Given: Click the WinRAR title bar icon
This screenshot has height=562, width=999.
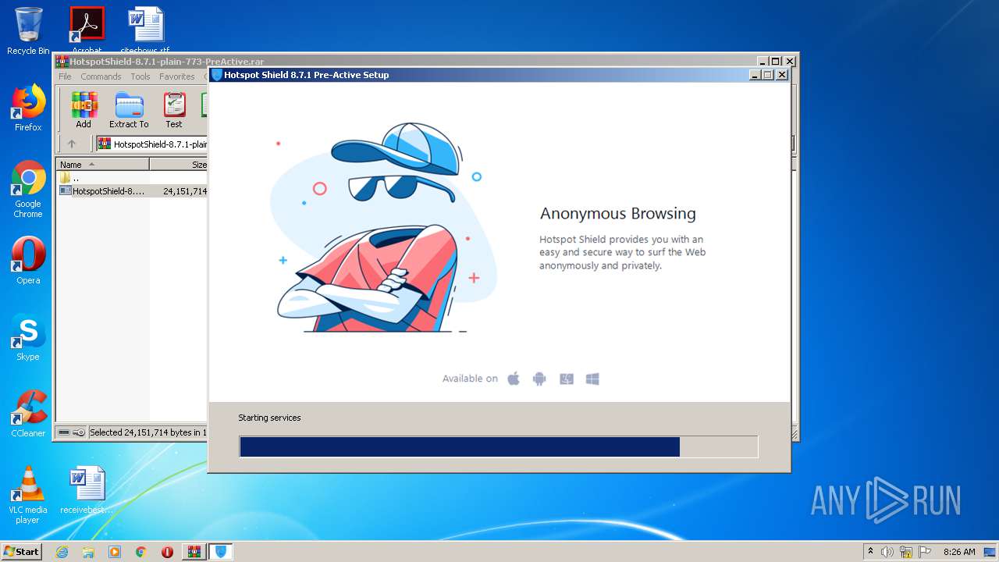Looking at the screenshot, I should tap(62, 61).
